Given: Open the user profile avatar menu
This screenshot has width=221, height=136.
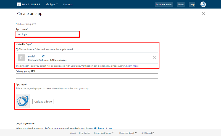Looking at the screenshot, I should (203, 4).
